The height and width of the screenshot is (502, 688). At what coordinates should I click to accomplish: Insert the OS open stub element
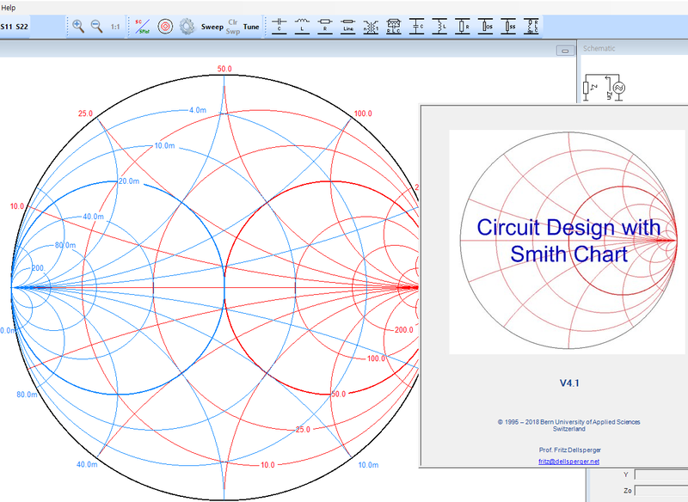coord(485,27)
